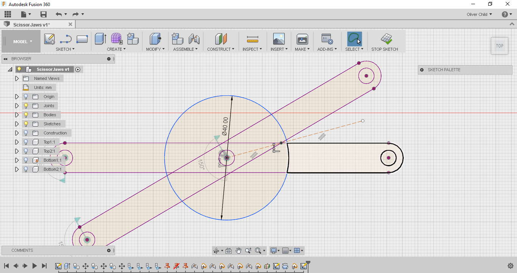Screen dimensions: 517x273
Task: Toggle visibility bulb for Joints folder
Action: (x=26, y=106)
